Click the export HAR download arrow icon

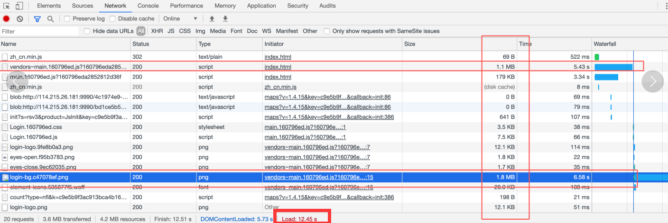point(225,19)
